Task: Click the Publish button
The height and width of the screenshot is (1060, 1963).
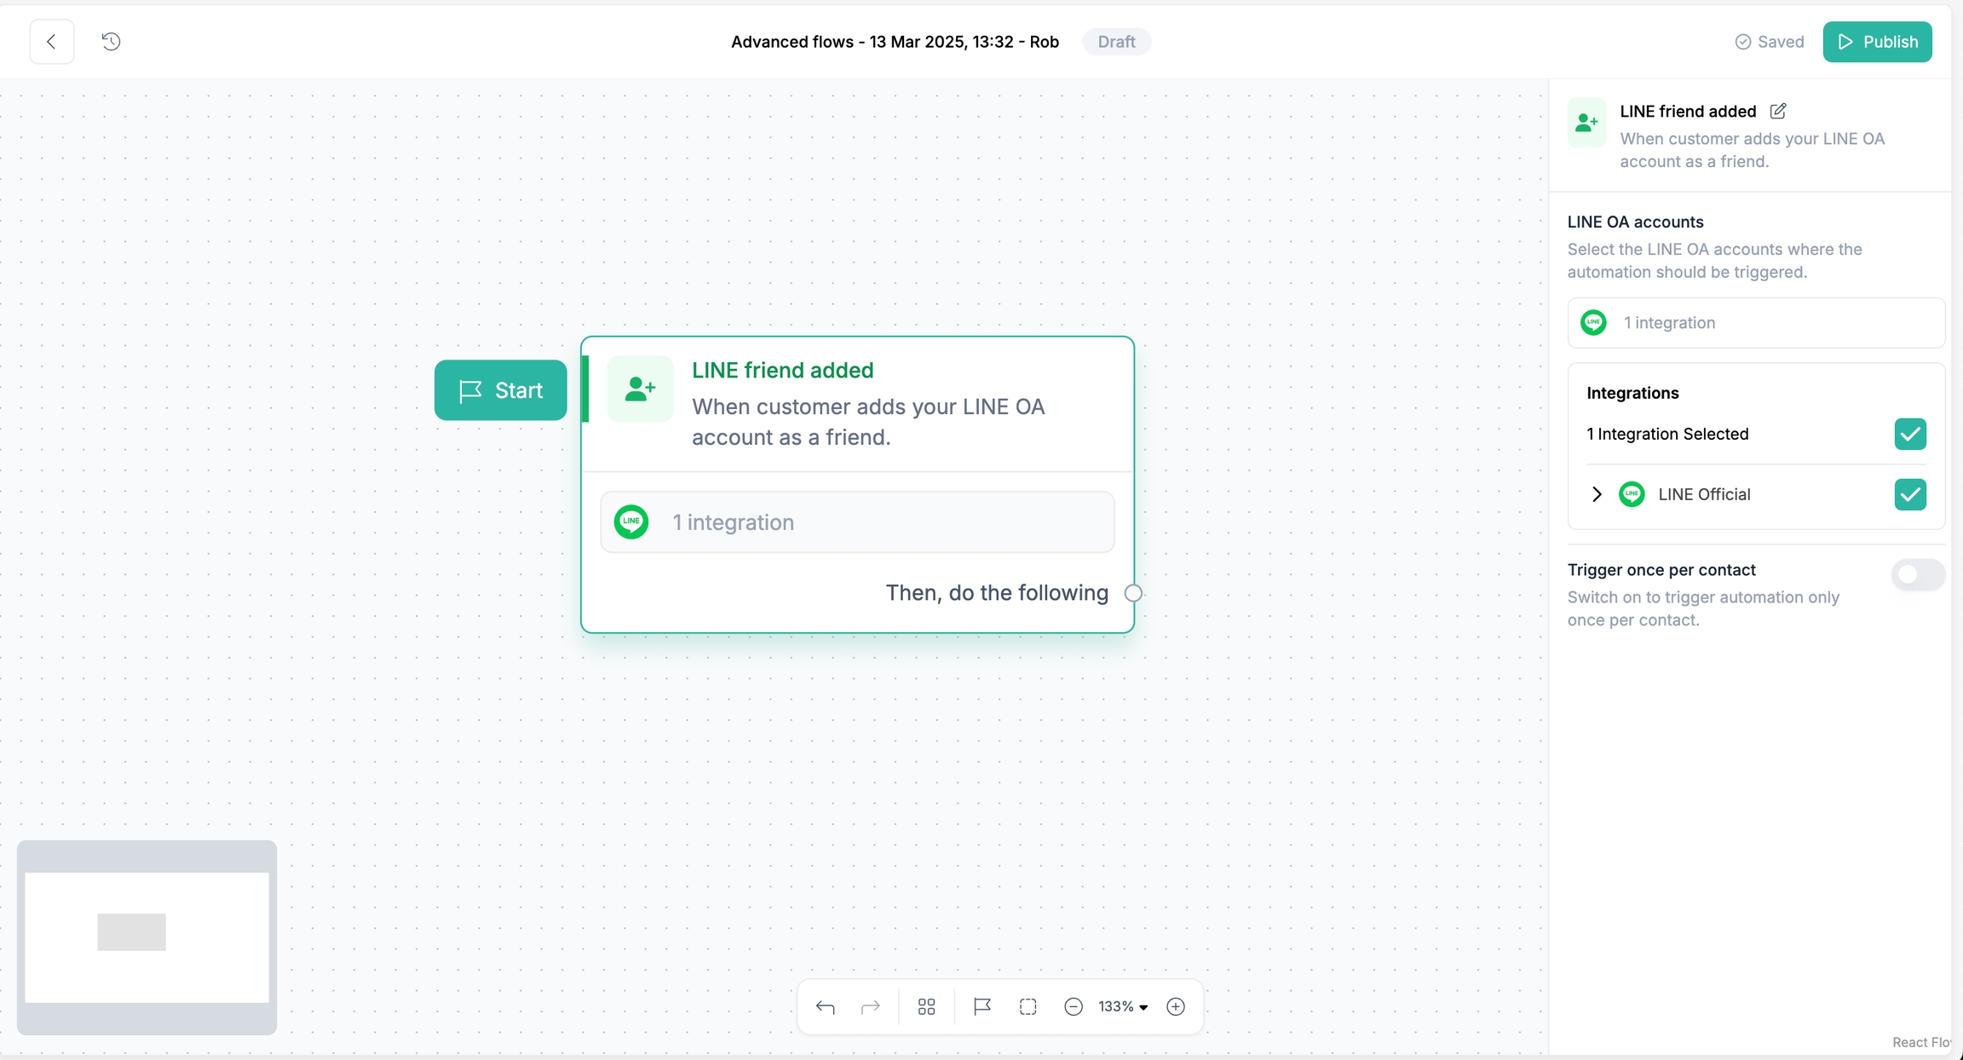Action: point(1877,42)
